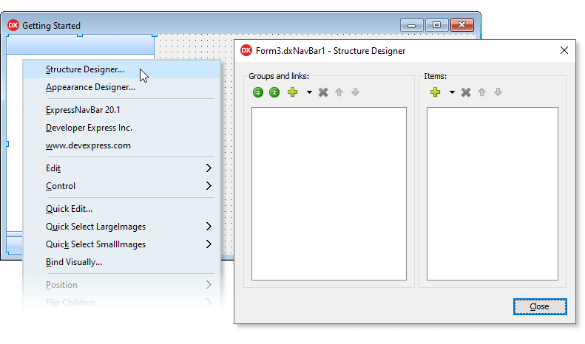This screenshot has width=585, height=344.
Task: Add a new group with the plus icon
Action: pos(292,92)
